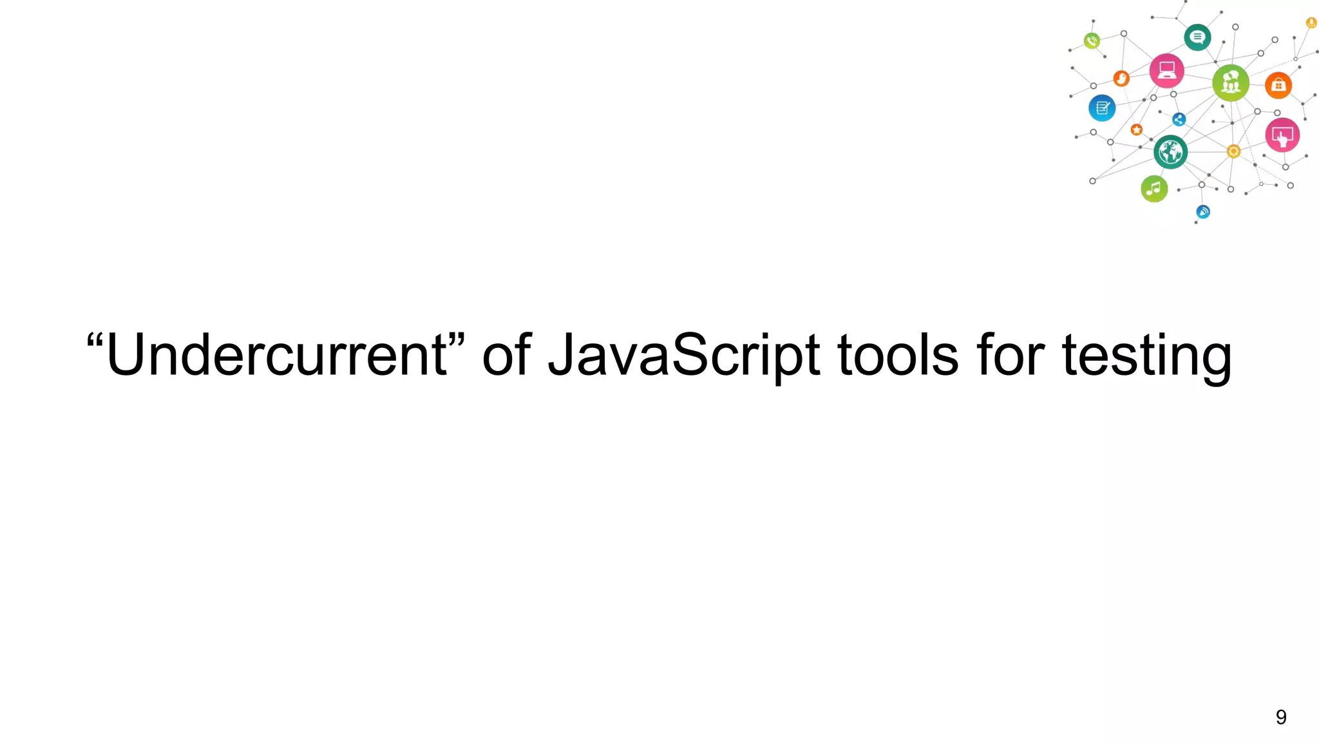
Task: Click the teal chat bubble icon
Action: [x=1197, y=37]
